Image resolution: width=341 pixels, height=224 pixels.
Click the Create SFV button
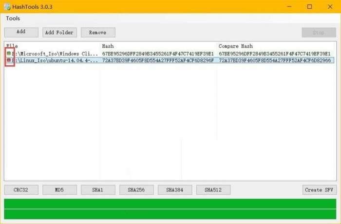click(x=319, y=189)
